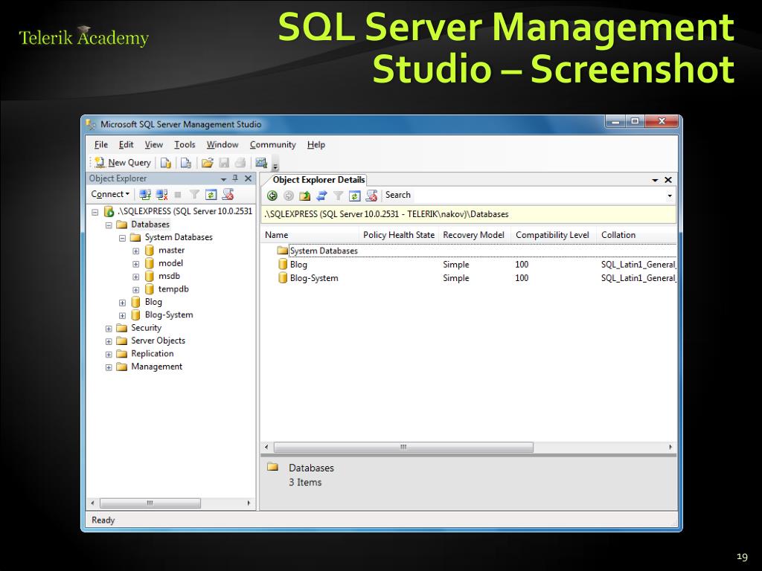Screen dimensions: 762x571
Task: Close the Object Explorer Details tab
Action: [x=668, y=180]
